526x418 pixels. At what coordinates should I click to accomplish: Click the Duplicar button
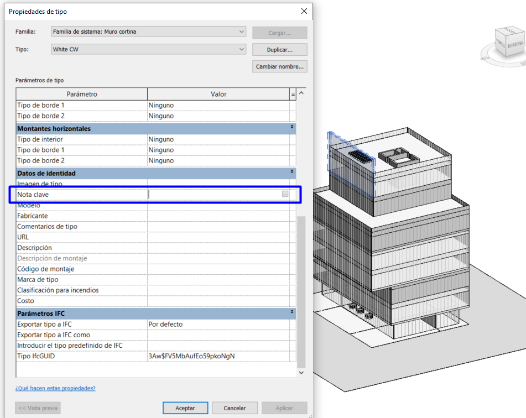(280, 50)
